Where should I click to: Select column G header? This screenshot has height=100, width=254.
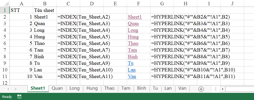[x=162, y=3]
